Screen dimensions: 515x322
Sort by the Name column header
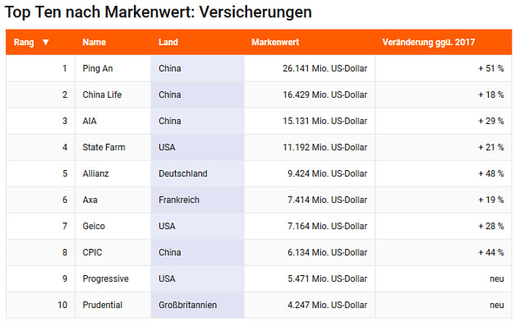click(x=94, y=42)
